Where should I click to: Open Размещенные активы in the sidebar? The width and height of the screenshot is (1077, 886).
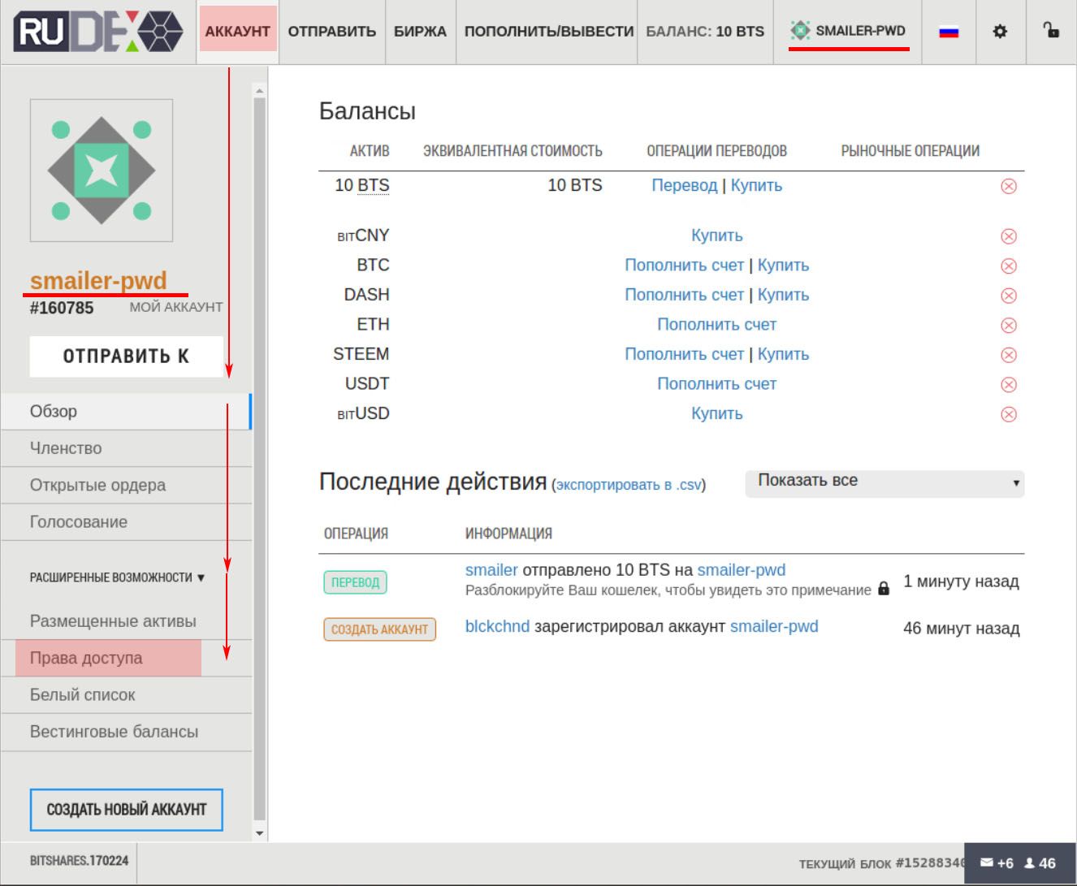click(x=126, y=621)
